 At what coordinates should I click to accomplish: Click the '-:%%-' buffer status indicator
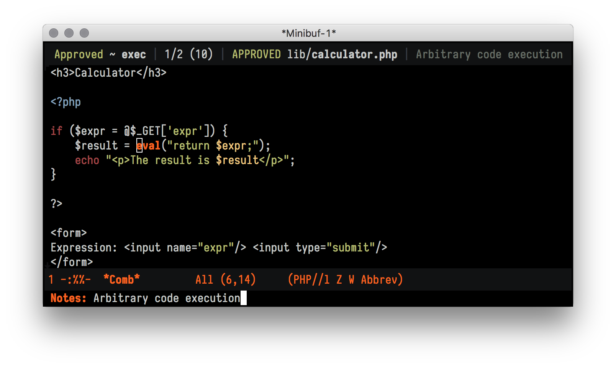point(75,279)
